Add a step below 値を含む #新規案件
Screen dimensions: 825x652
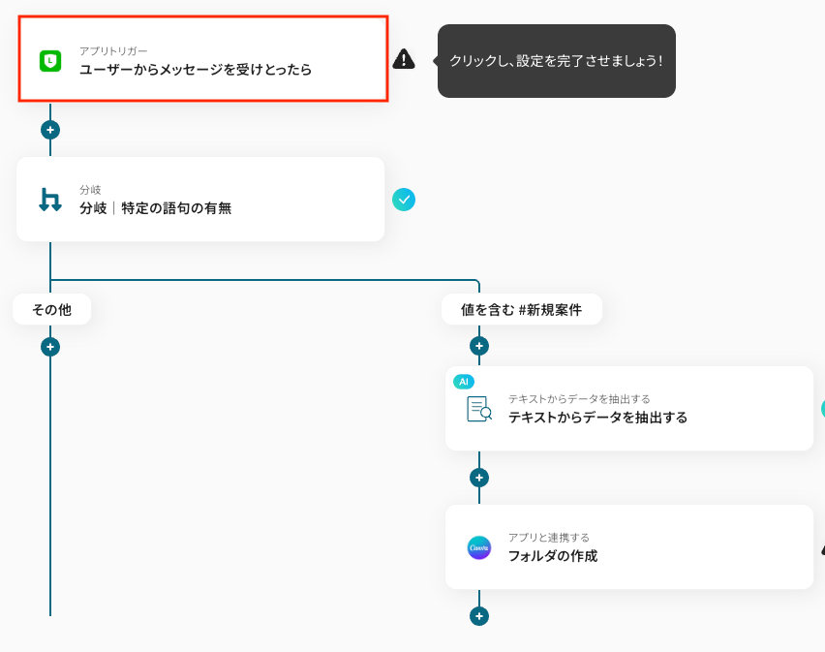click(x=478, y=346)
